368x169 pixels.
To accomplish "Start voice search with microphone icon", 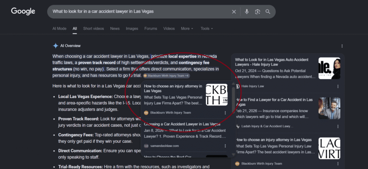I will (x=247, y=12).
